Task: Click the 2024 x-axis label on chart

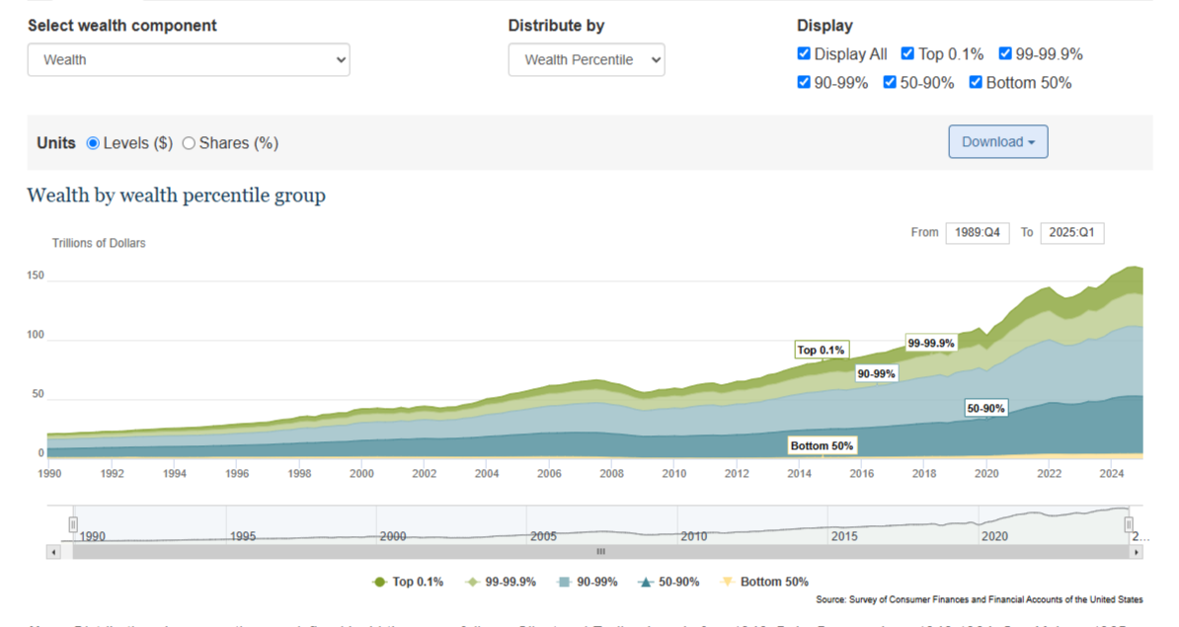Action: click(1111, 474)
